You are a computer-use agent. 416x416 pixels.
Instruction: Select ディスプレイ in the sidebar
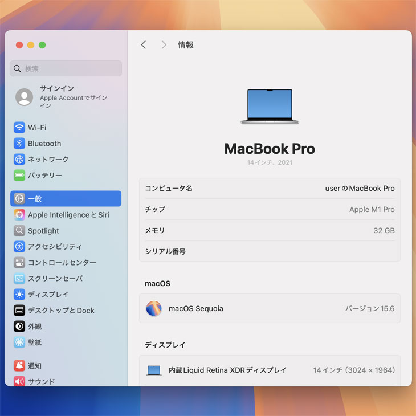48,295
